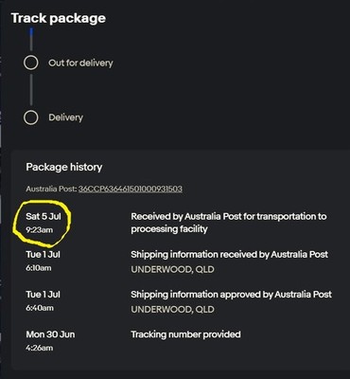
Task: Click the Delivery status label
Action: click(66, 117)
